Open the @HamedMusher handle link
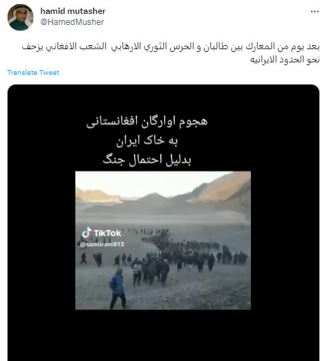Image resolution: width=329 pixels, height=361 pixels. 72,22
